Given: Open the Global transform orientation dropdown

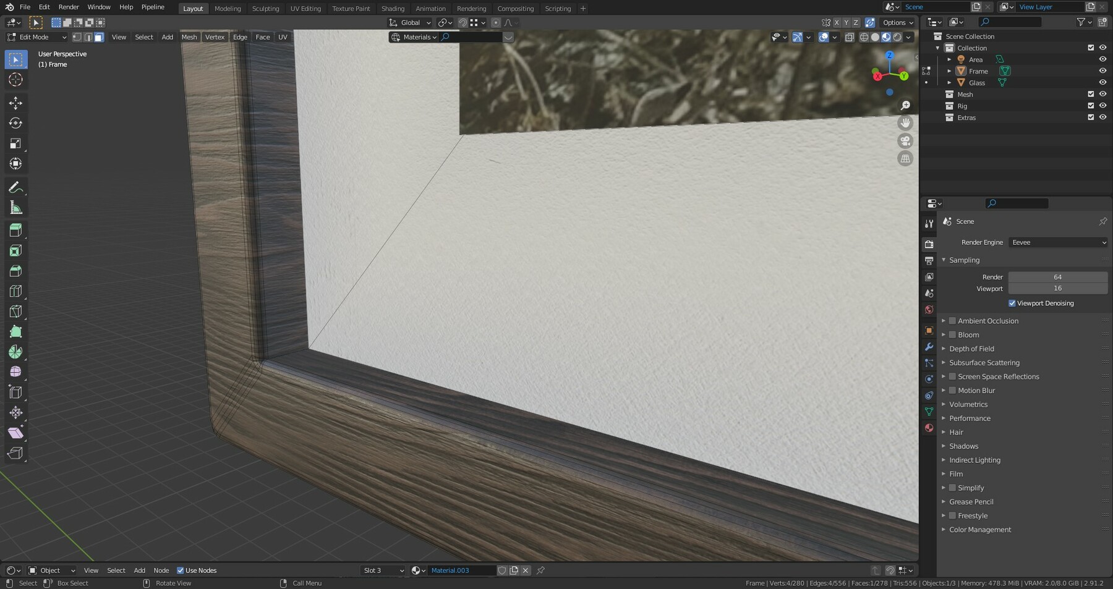Looking at the screenshot, I should point(410,23).
